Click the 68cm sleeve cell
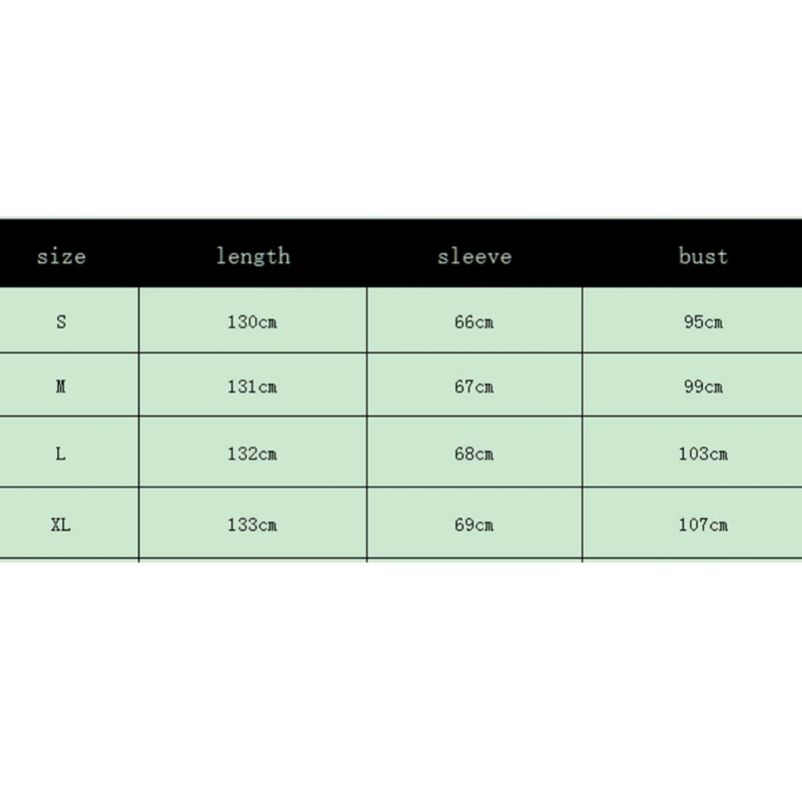Screen dimensions: 802x801 tap(474, 453)
